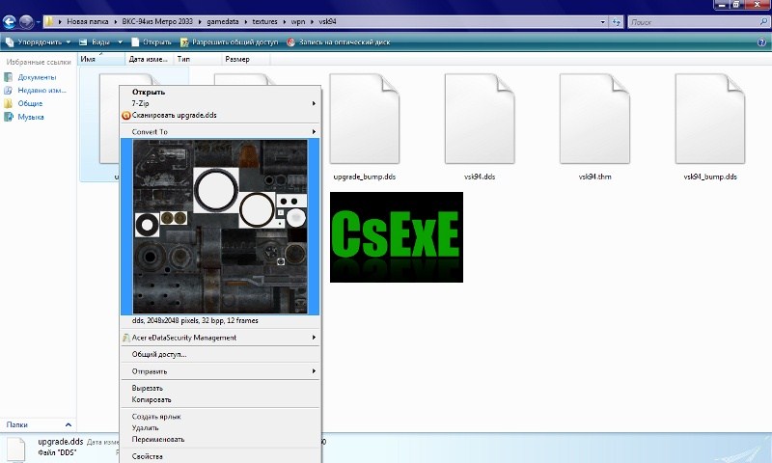Choose Scan upgrade.dds antivirus entry

point(175,114)
